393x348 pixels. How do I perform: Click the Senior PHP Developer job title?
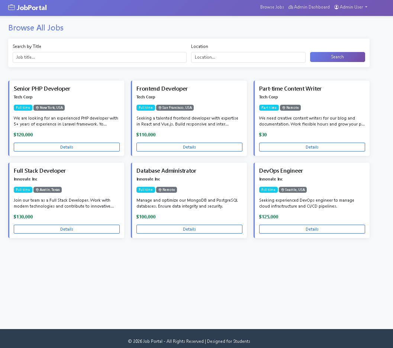coord(42,89)
